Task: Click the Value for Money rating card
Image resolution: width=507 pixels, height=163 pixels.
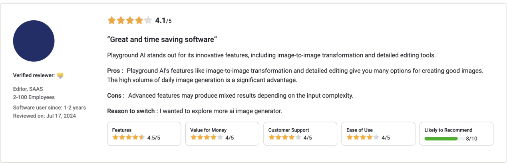Action: click(222, 134)
